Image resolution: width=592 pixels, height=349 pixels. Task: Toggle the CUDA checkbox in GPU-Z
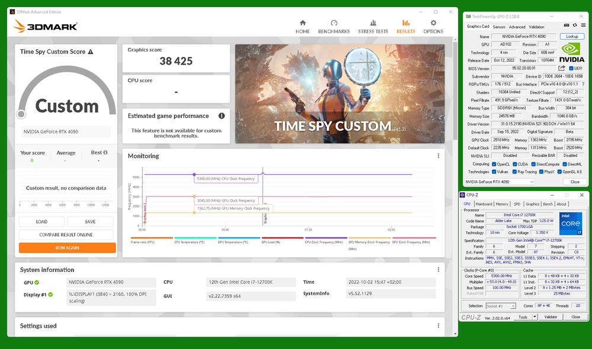[x=514, y=164]
